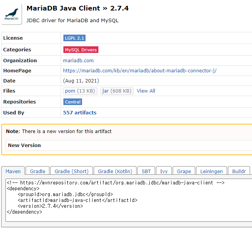The image size is (252, 228).
Task: Switch to the Grape tab
Action: pos(184,171)
